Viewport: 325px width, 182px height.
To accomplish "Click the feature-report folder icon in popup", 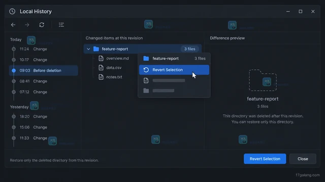I will (146, 59).
